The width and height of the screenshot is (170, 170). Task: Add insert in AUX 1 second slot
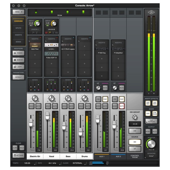point(102,59)
